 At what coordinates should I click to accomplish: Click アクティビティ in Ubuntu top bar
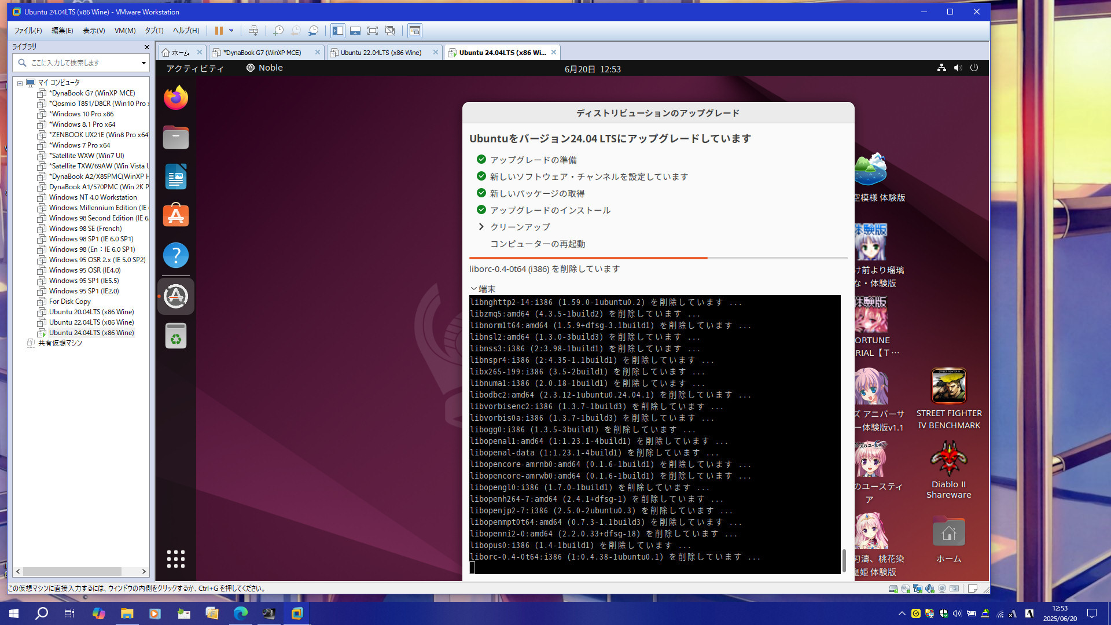tap(195, 68)
